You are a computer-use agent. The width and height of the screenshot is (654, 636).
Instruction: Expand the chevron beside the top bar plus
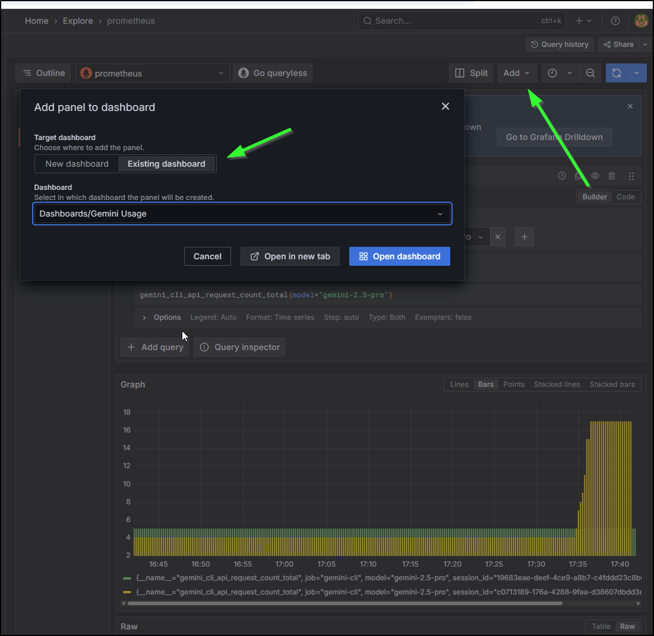589,21
